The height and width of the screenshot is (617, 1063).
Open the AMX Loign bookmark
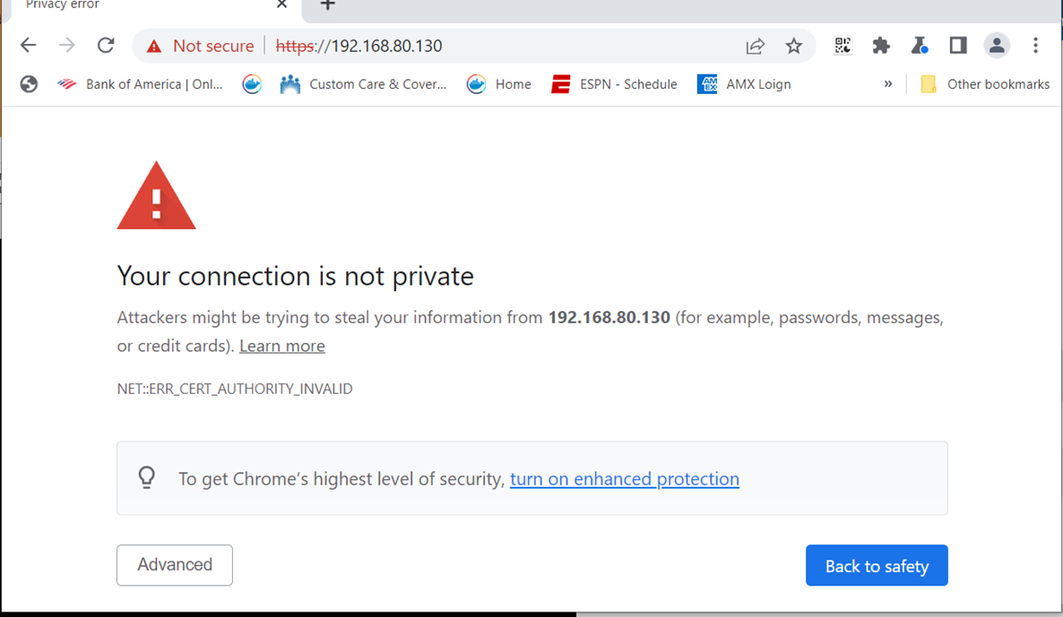[745, 84]
